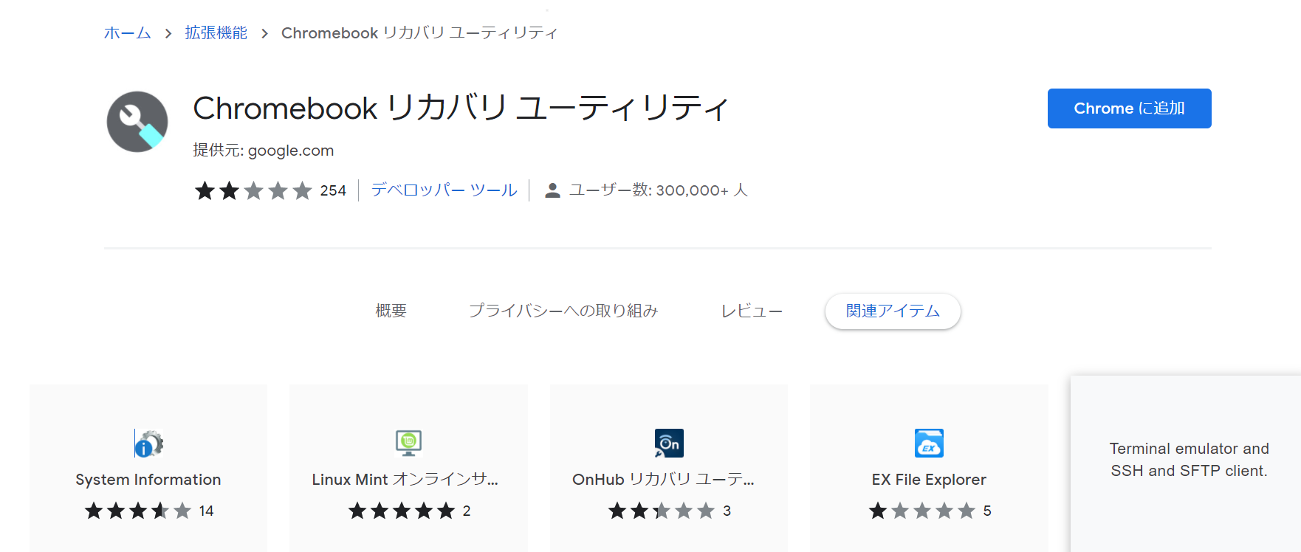The height and width of the screenshot is (552, 1301).
Task: Open the レビュー tab
Action: (x=752, y=311)
